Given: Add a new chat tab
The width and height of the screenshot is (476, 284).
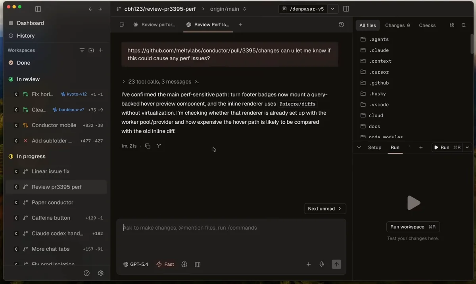Looking at the screenshot, I should tap(240, 25).
